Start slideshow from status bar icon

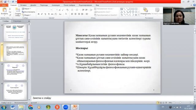[x=166, y=103]
